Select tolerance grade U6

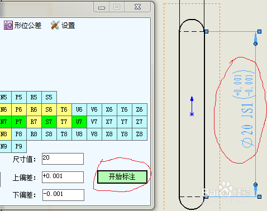[x=79, y=109]
